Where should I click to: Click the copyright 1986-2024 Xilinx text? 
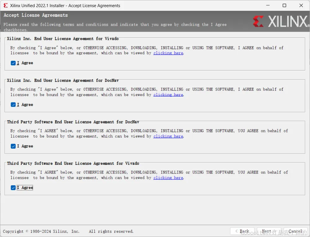click(41, 231)
